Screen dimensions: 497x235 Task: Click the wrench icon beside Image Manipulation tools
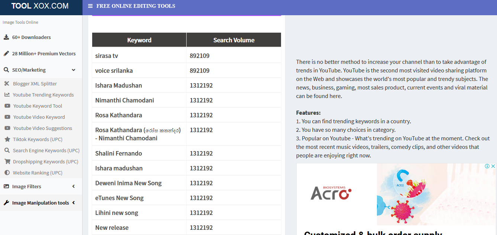click(x=6, y=203)
